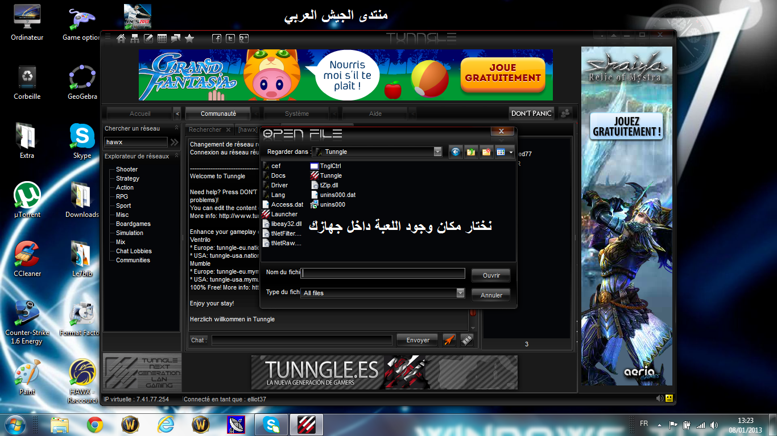Open the calendar grid icon in toolbar
This screenshot has width=777, height=436.
click(162, 39)
